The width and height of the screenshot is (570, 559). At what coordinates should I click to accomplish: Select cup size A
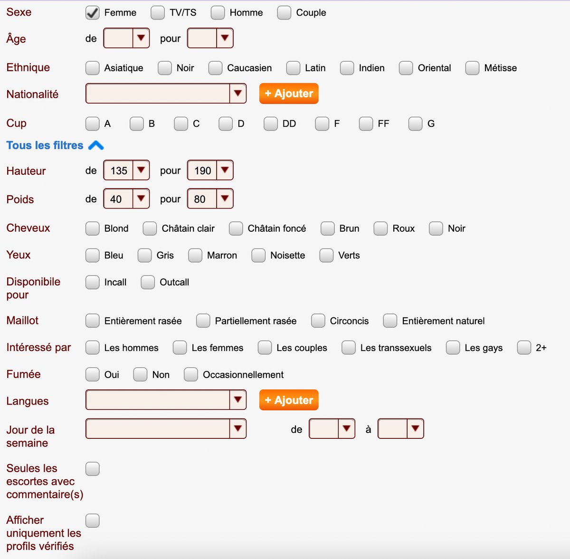(x=93, y=123)
